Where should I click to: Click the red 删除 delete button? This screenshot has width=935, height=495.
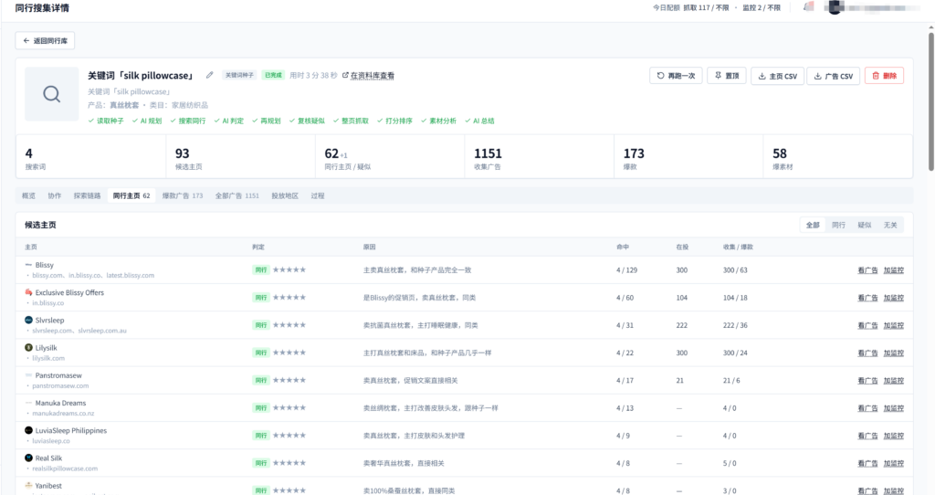[x=884, y=76]
